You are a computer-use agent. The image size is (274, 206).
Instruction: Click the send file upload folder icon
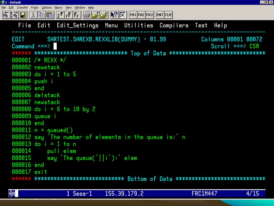[96, 15]
